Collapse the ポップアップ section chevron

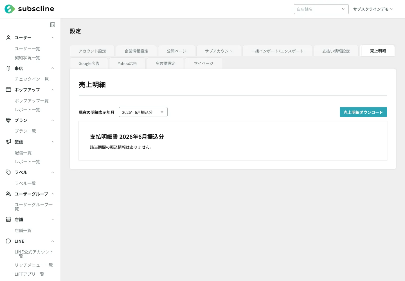[x=53, y=90]
